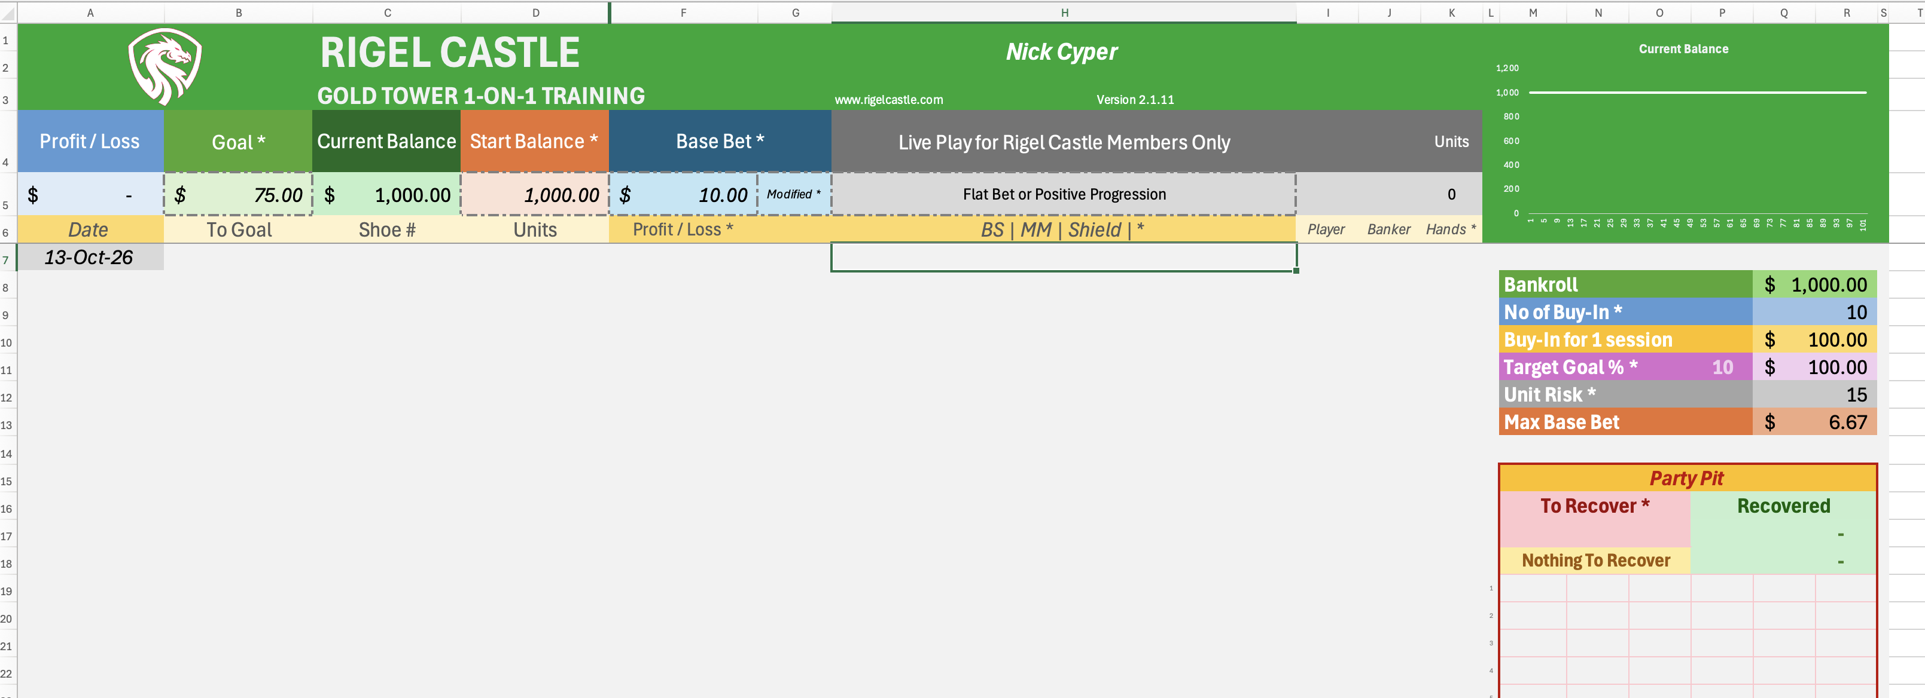This screenshot has width=1925, height=698.
Task: Select the Bankroll amount 1,000.00
Action: coord(1814,284)
